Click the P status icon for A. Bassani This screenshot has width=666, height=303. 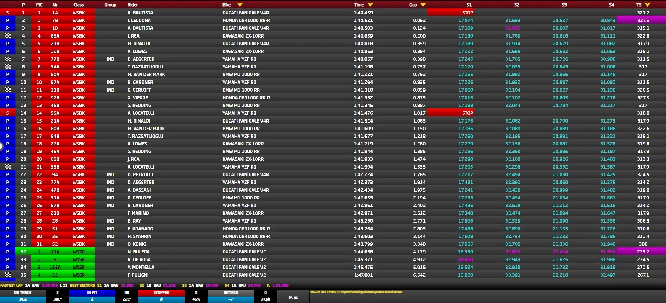coord(7,190)
